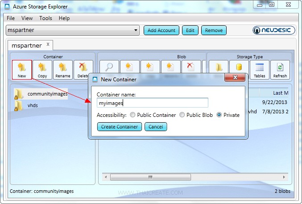
Task: Open the Tools menu
Action: pyautogui.click(x=46, y=18)
